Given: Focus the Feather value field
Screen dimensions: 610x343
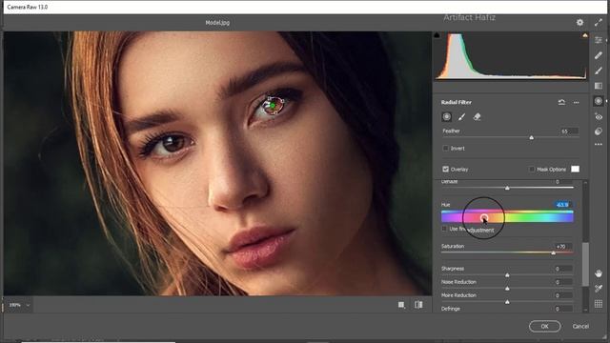Looking at the screenshot, I should point(569,131).
